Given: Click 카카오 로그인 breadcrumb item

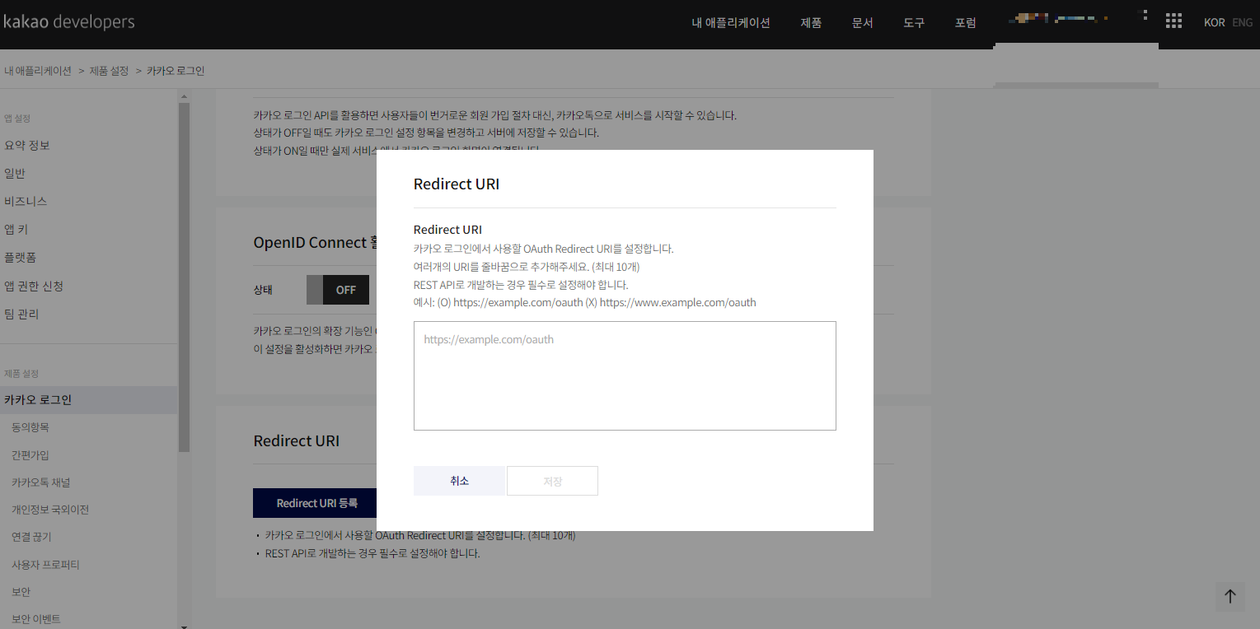Looking at the screenshot, I should pyautogui.click(x=176, y=71).
